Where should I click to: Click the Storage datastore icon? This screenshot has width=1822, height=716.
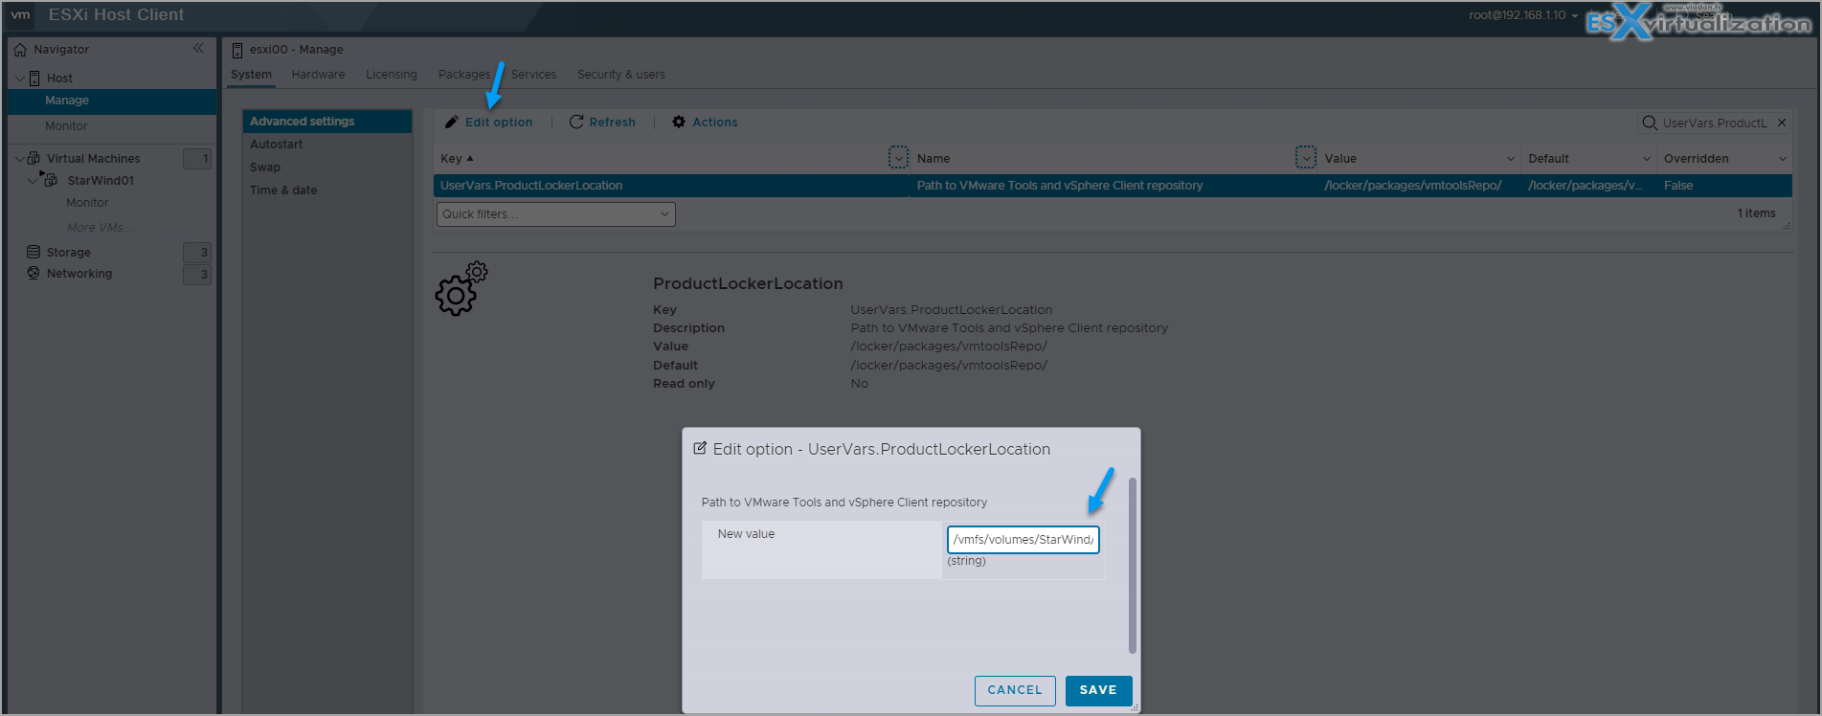34,252
